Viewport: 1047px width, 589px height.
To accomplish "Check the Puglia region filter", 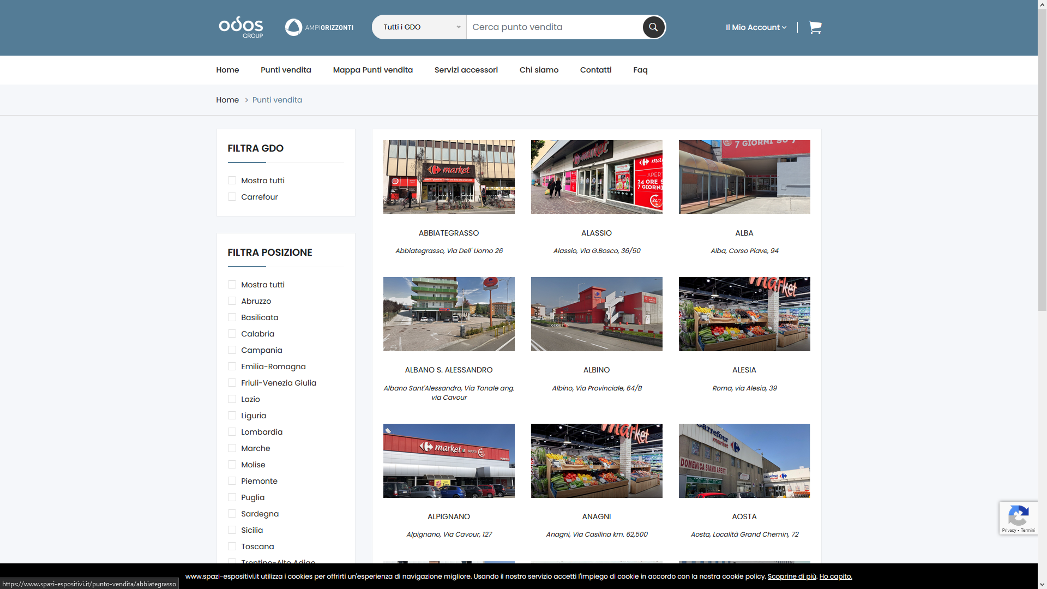I will tap(232, 497).
